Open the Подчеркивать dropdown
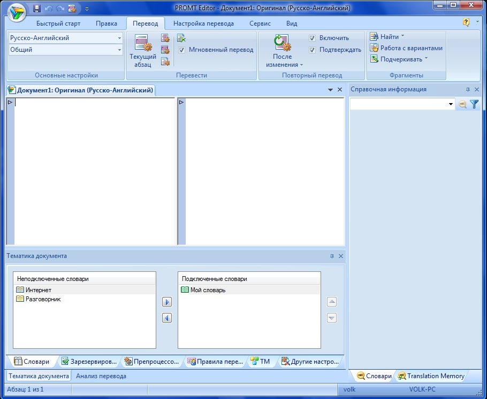Screen dimensions: 487x399 pyautogui.click(x=426, y=58)
